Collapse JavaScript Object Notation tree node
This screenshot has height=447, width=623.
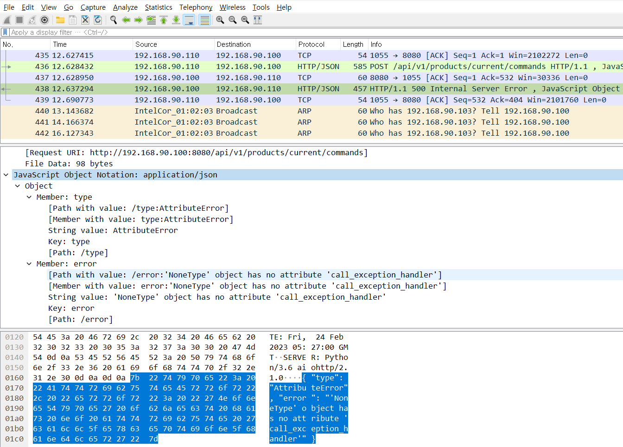point(6,175)
